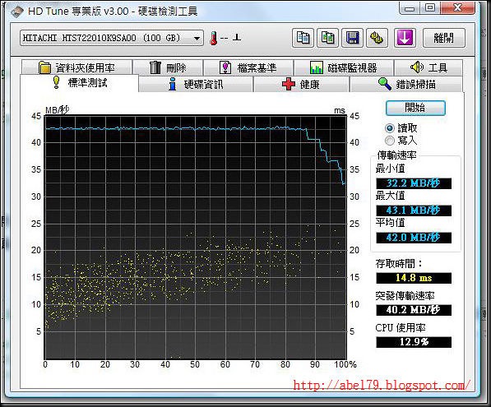Switch to the 磁碟監視器 tab
491x407 pixels.
click(x=344, y=67)
